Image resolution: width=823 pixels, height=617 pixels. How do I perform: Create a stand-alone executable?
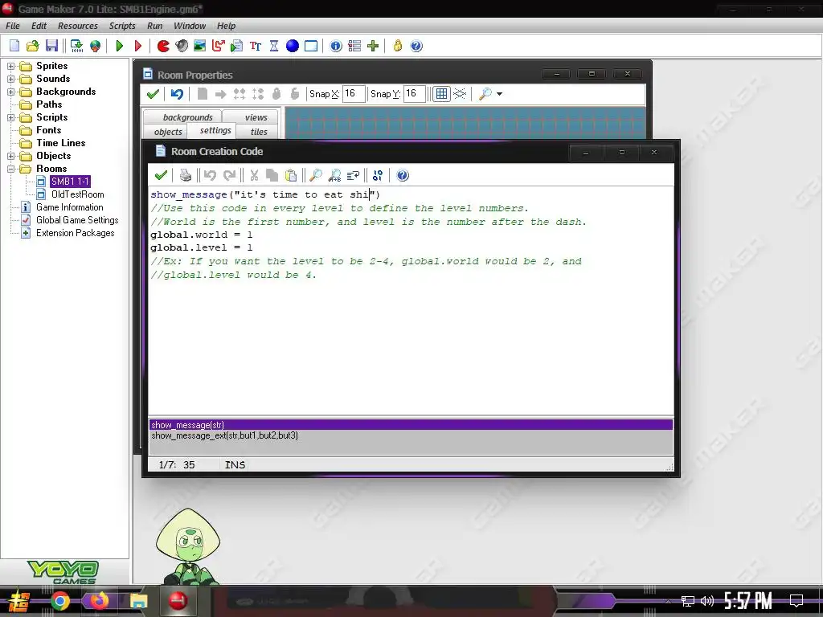(x=76, y=46)
